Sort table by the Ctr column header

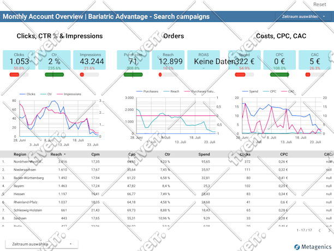pos(167,154)
